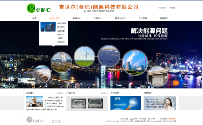The width and height of the screenshot is (203, 125).
Task: Click the first round social icon in footer
Action: [53, 121]
